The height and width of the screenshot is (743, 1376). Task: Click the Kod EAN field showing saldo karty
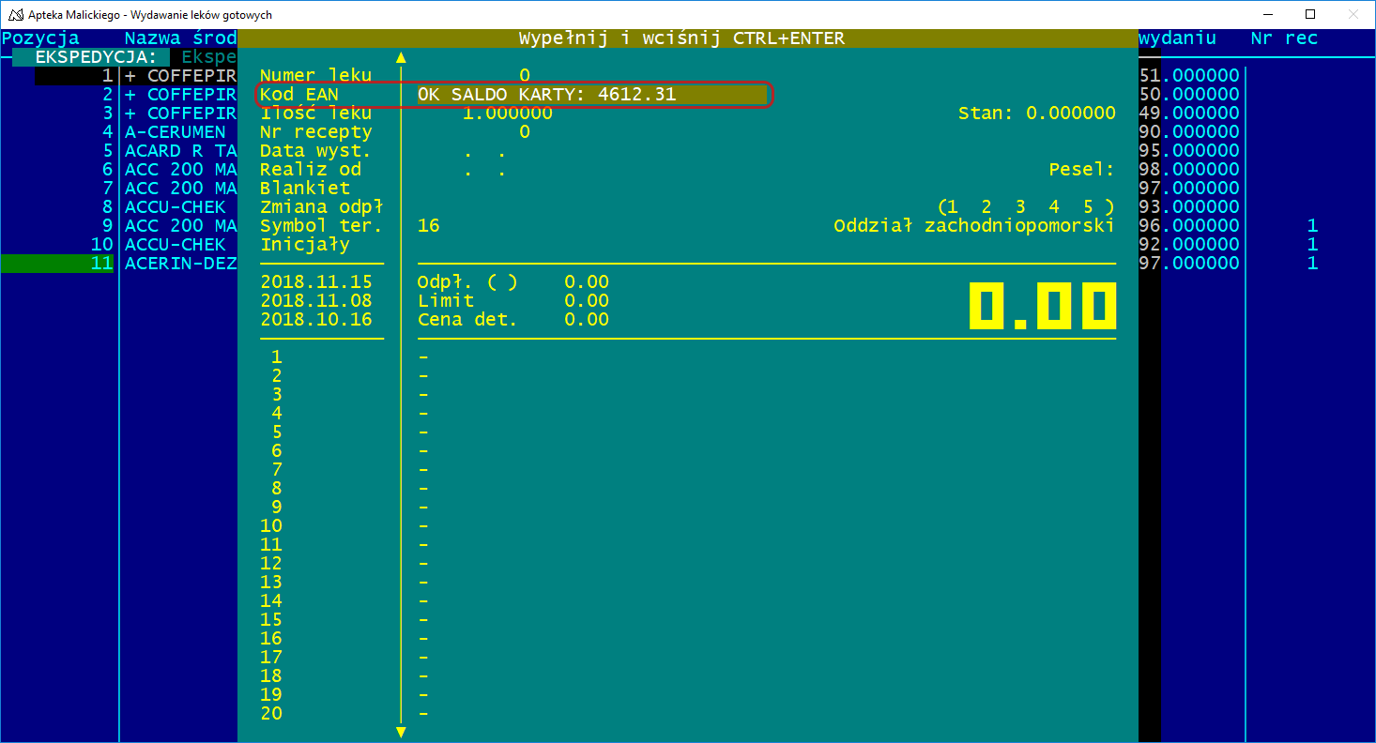591,95
